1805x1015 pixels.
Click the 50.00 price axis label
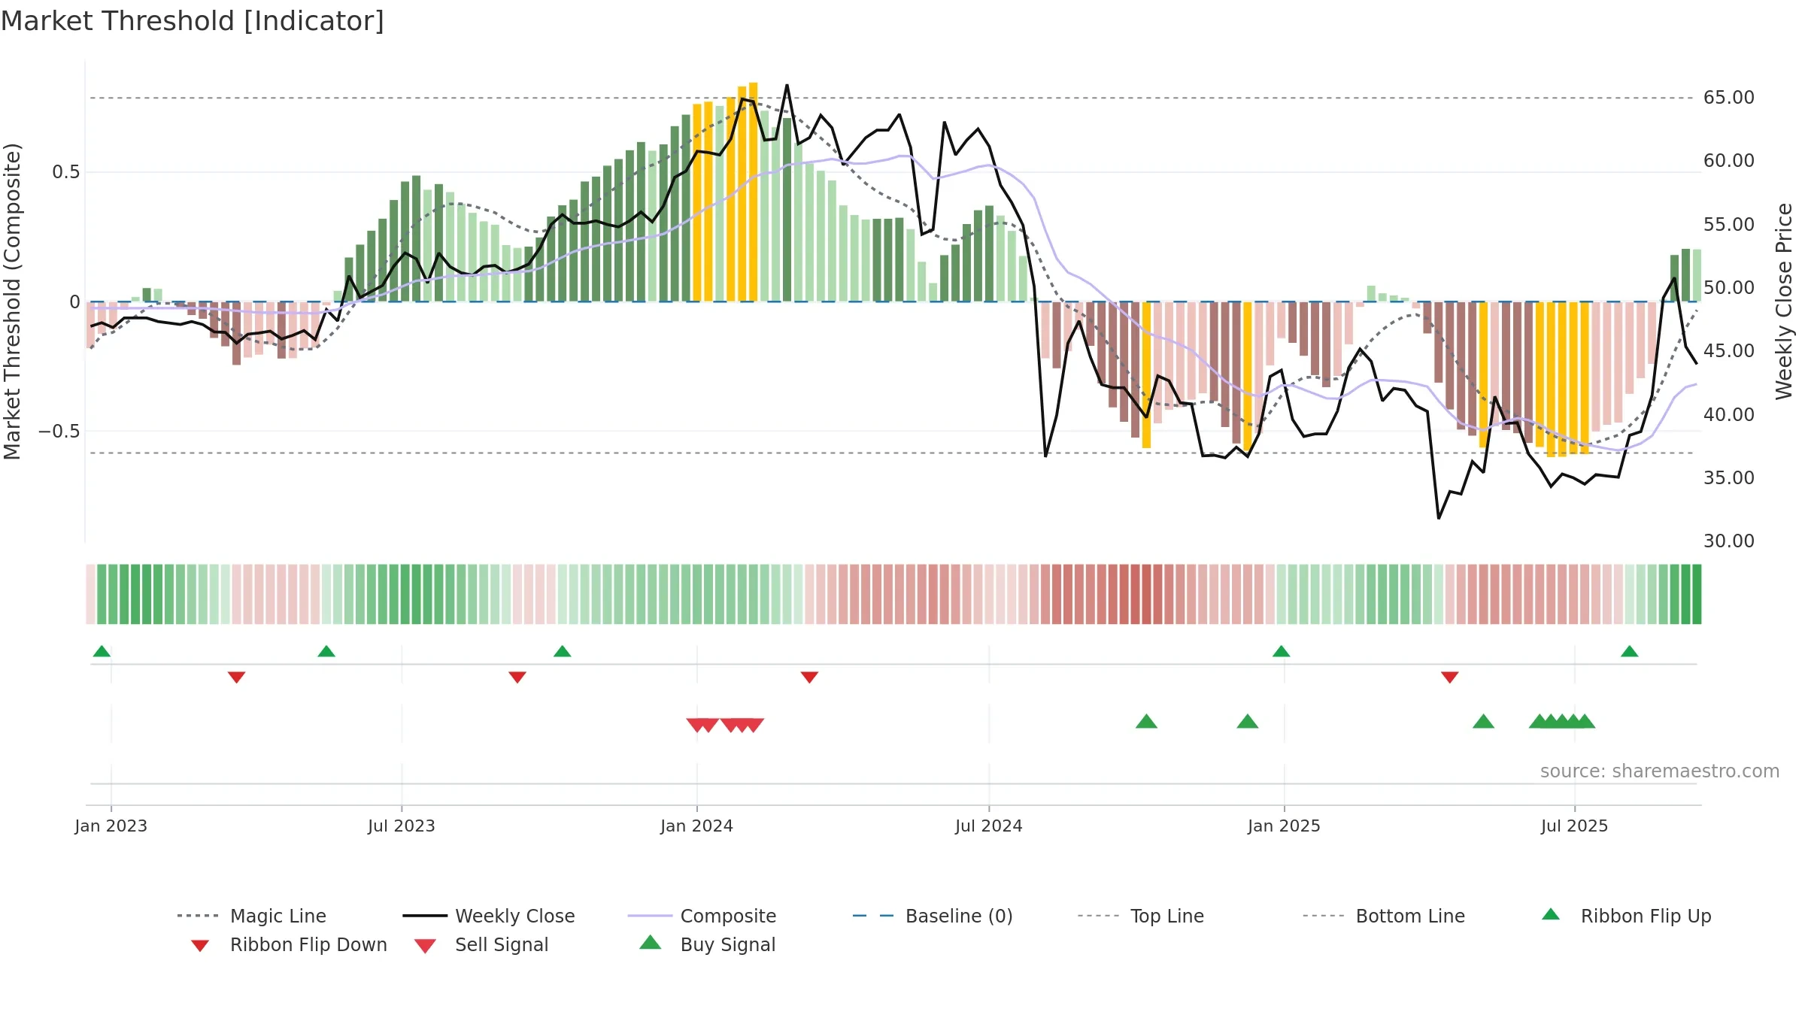pyautogui.click(x=1729, y=288)
